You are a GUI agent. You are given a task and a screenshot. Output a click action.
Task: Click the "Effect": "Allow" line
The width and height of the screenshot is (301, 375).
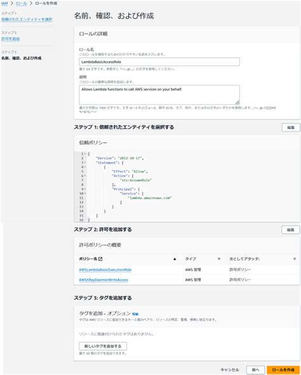click(x=130, y=172)
